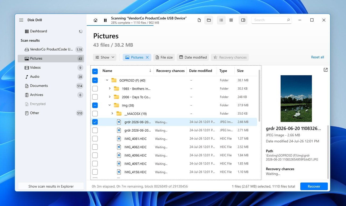Click Show scan results in Explorer
The width and height of the screenshot is (346, 206).
pyautogui.click(x=51, y=186)
